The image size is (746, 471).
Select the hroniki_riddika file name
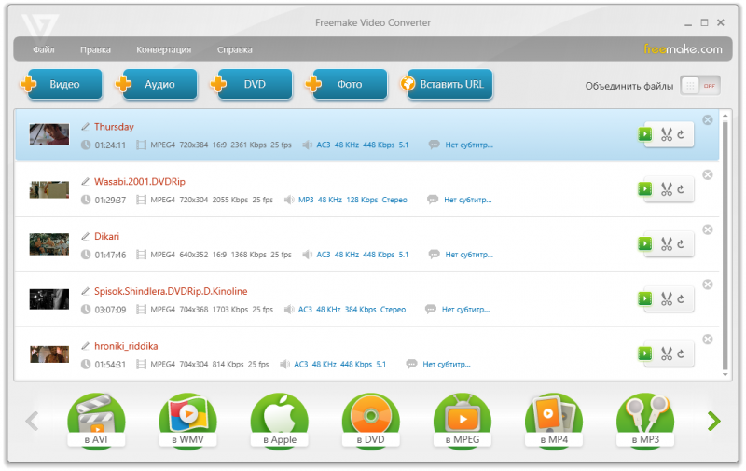point(126,346)
